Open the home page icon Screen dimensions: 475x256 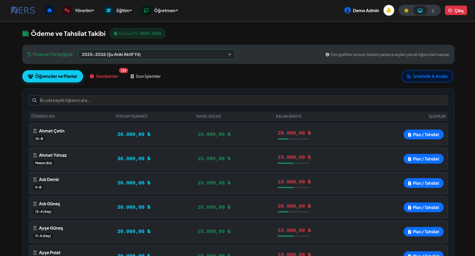click(50, 11)
